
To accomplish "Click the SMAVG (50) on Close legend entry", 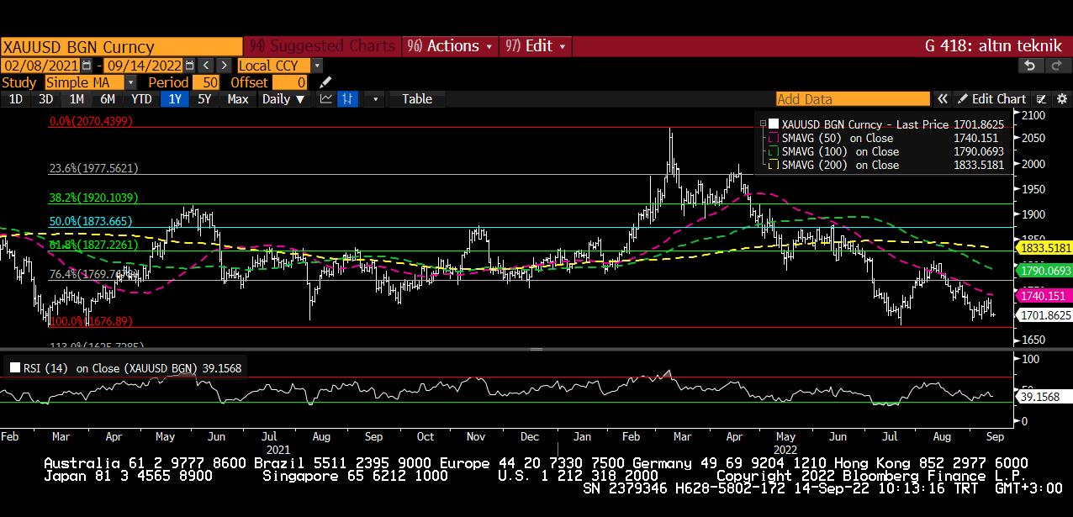I will [837, 138].
